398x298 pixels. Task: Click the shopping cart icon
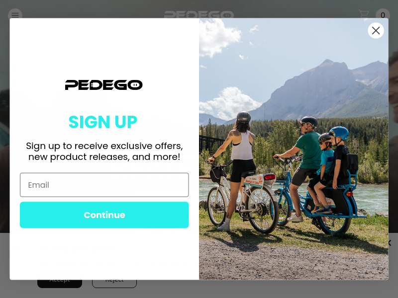coord(364,14)
